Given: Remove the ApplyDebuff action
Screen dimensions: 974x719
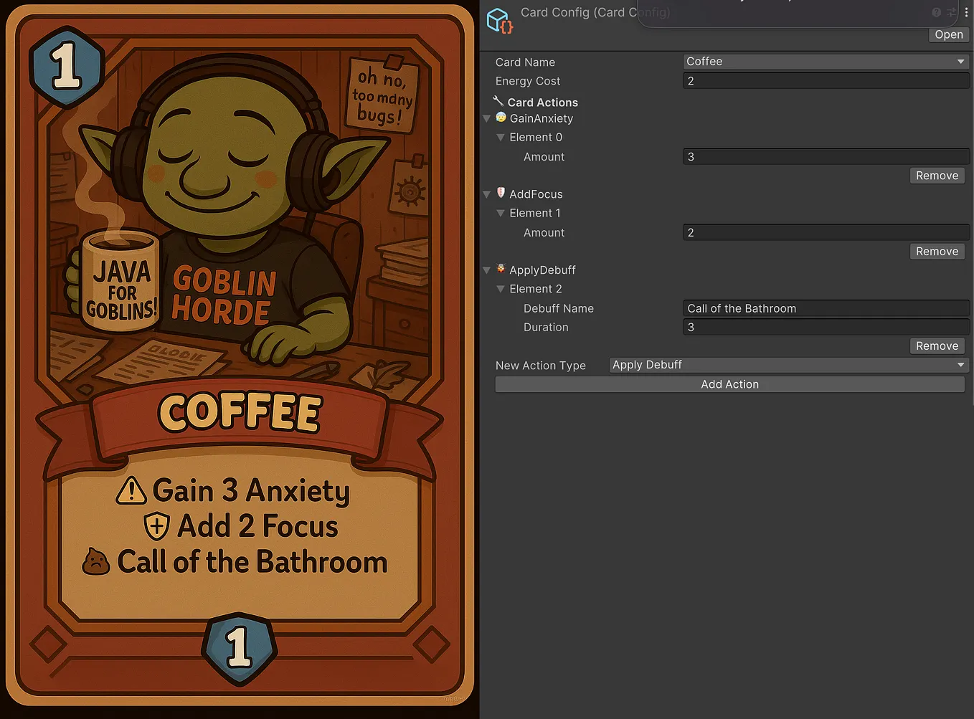Looking at the screenshot, I should pyautogui.click(x=937, y=346).
